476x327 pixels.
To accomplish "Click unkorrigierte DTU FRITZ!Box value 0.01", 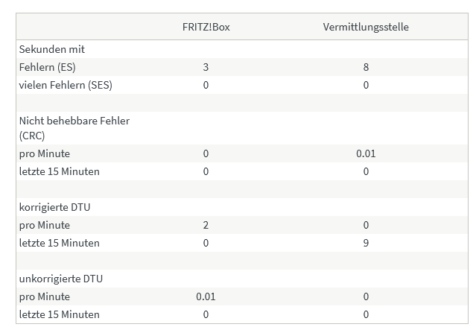I will 206,296.
